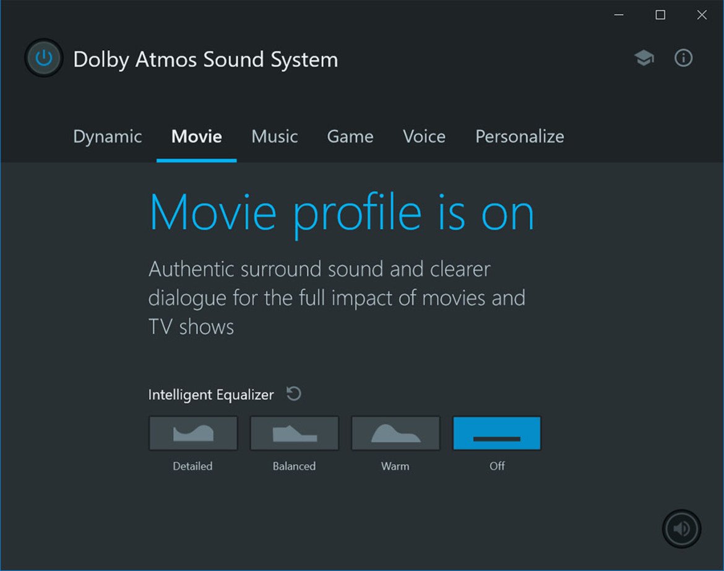724x571 pixels.
Task: Click the 'Authentic surround sound' description text
Action: click(x=337, y=298)
